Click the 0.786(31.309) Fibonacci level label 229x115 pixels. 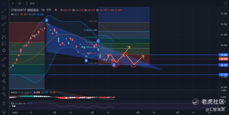(x=90, y=30)
